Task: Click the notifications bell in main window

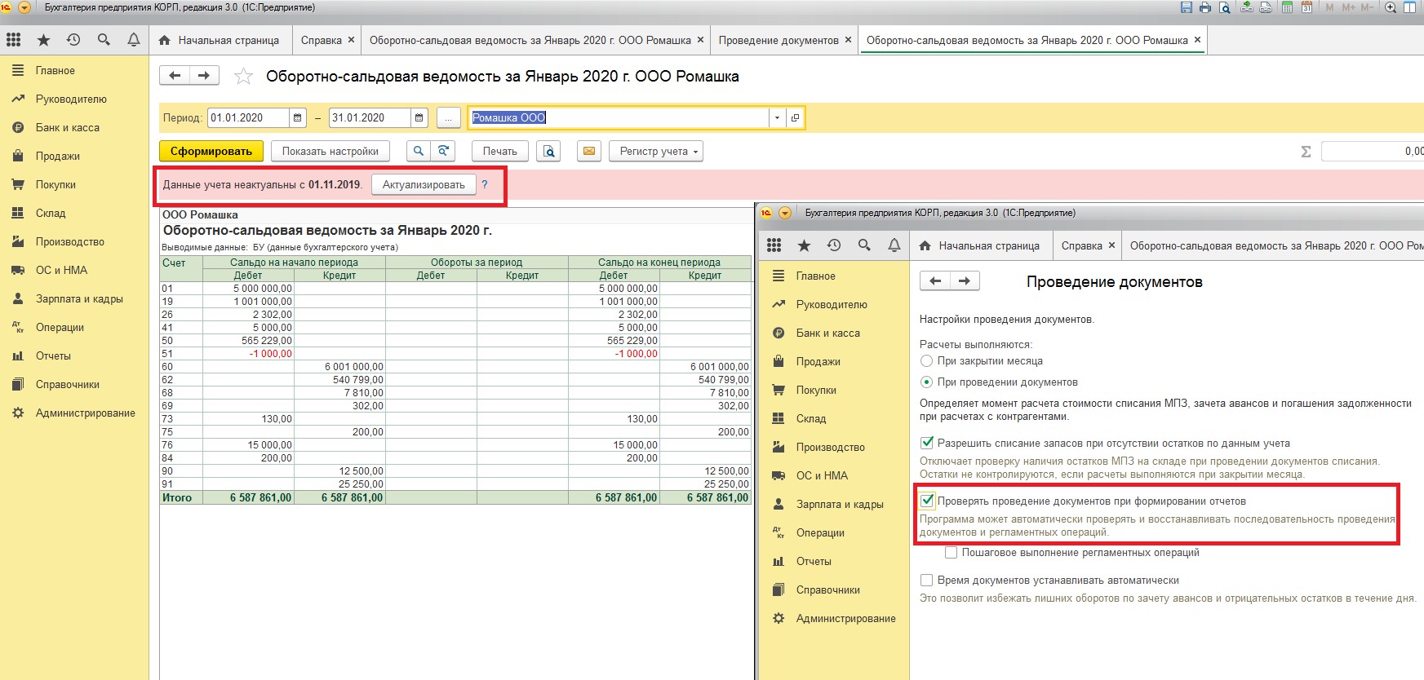Action: [x=133, y=40]
